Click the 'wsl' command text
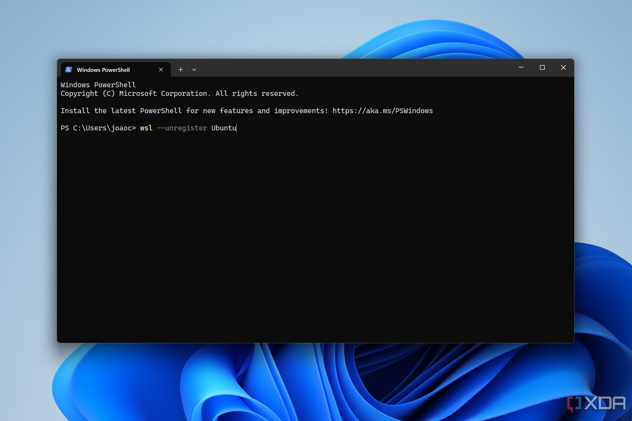Viewport: 632px width, 421px height. tap(146, 128)
